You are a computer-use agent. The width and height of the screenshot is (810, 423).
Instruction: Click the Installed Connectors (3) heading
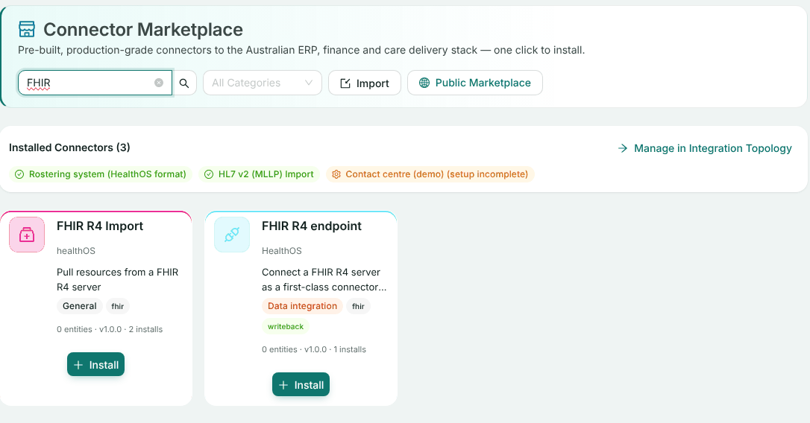coord(70,147)
